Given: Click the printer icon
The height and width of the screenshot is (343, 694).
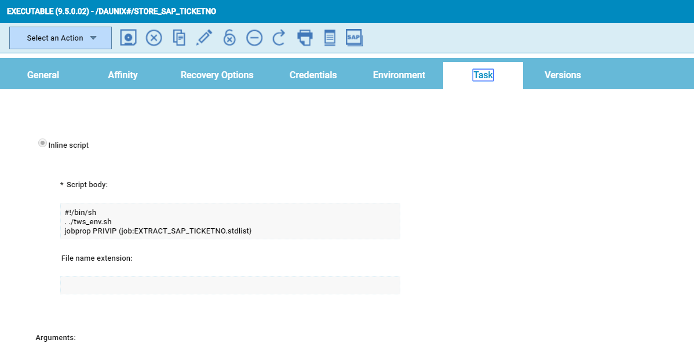Looking at the screenshot, I should pos(305,38).
